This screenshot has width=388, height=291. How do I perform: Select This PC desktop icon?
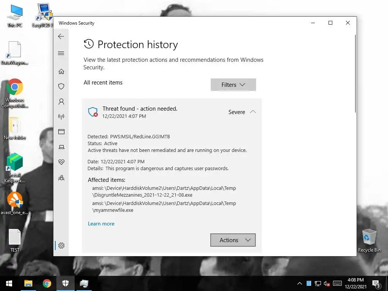(x=15, y=16)
